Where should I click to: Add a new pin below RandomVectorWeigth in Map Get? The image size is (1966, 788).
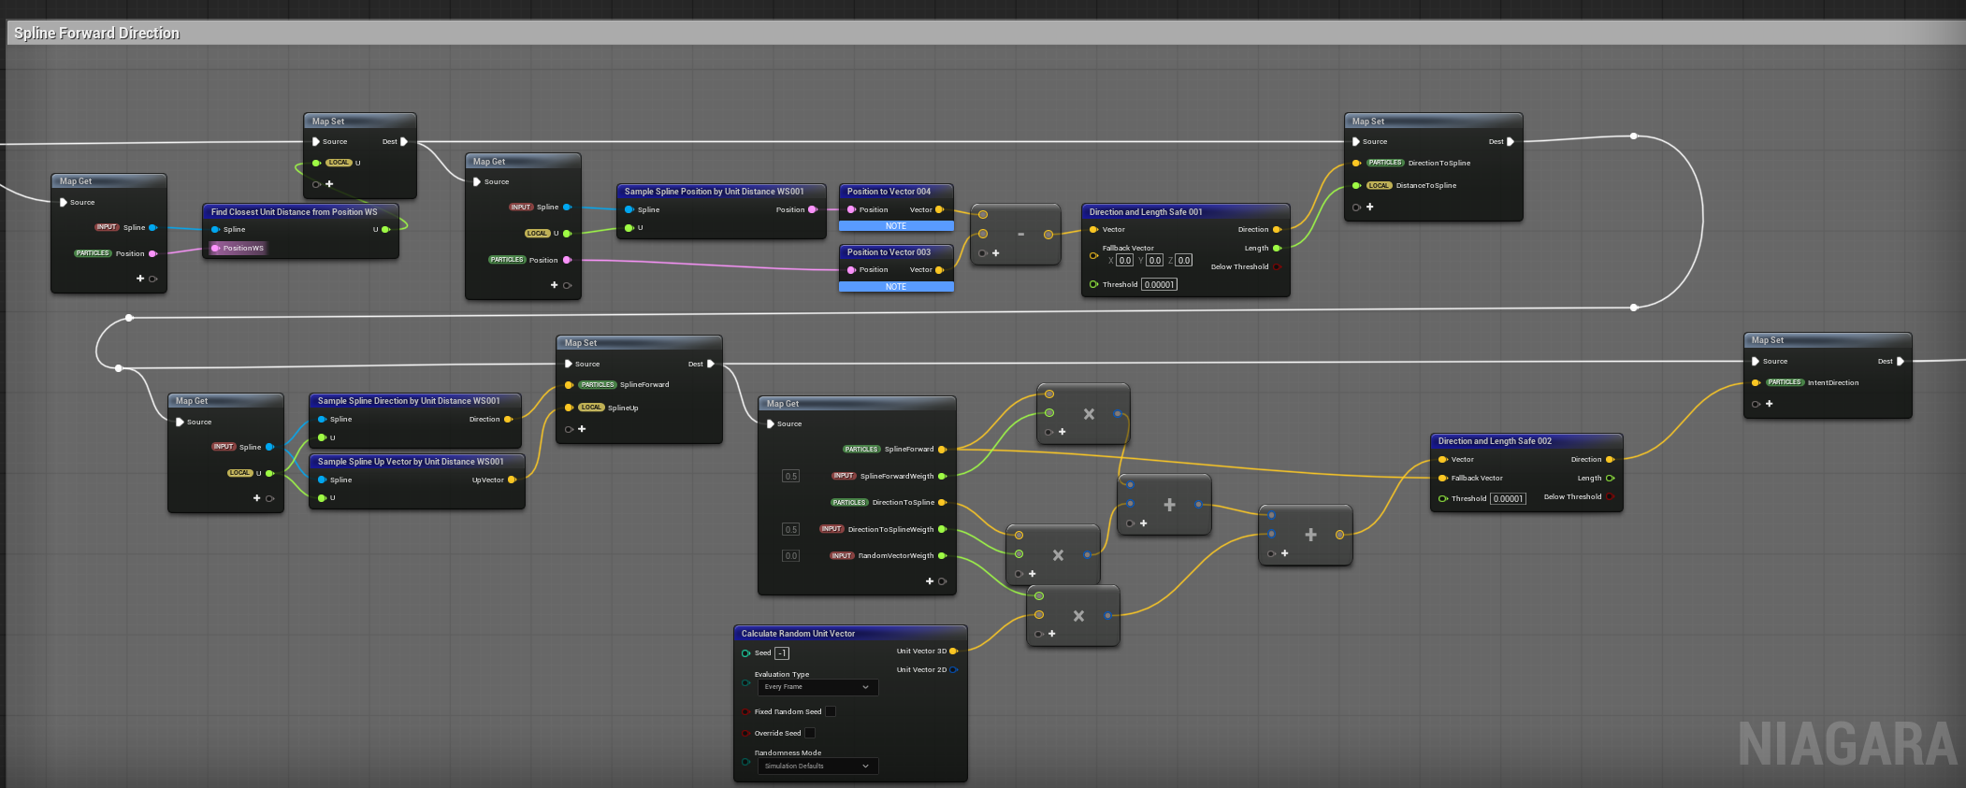(x=930, y=581)
